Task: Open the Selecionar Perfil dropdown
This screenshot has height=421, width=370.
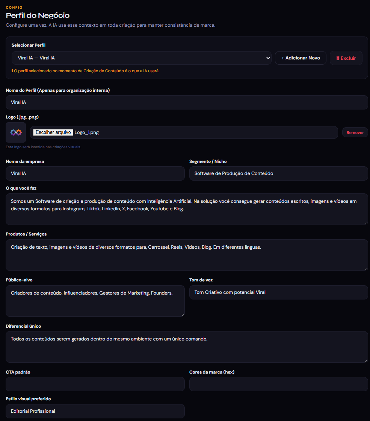Action: pyautogui.click(x=141, y=58)
